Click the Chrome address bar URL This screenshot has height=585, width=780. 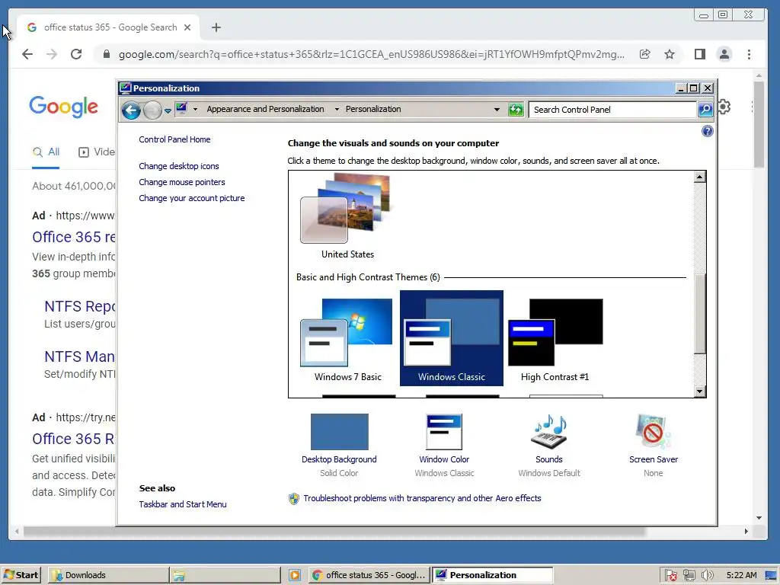tap(371, 54)
